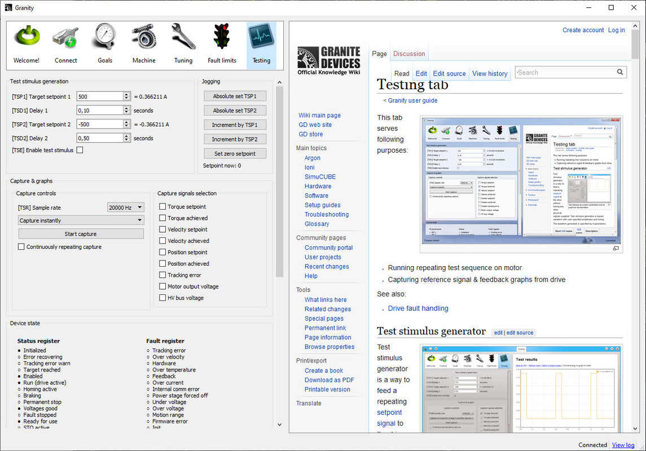Enlarge the Testing tab screenshot thumbnail icon
Screen dimensions: 646x451
616,248
